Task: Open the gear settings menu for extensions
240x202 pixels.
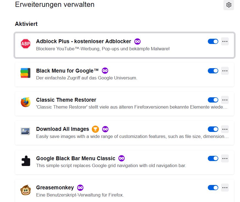Action: 229,5
